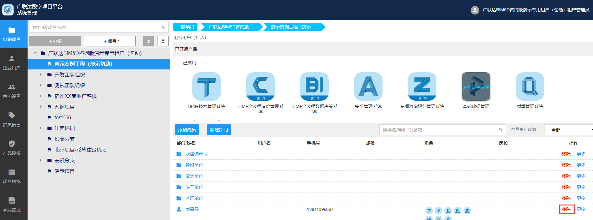593x220 pixels.
Task: Select the 一般项目 breadcrumb tab
Action: (x=185, y=27)
